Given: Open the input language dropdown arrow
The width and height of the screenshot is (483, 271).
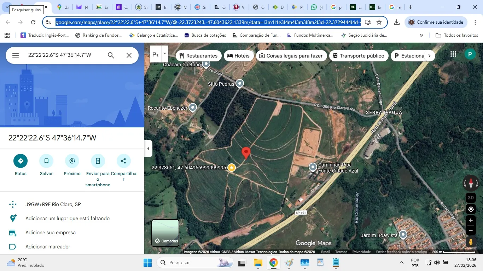Looking at the screenshot, I should click(164, 54).
